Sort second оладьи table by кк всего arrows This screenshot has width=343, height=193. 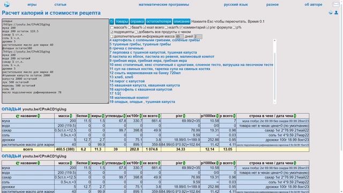(x=159, y=163)
